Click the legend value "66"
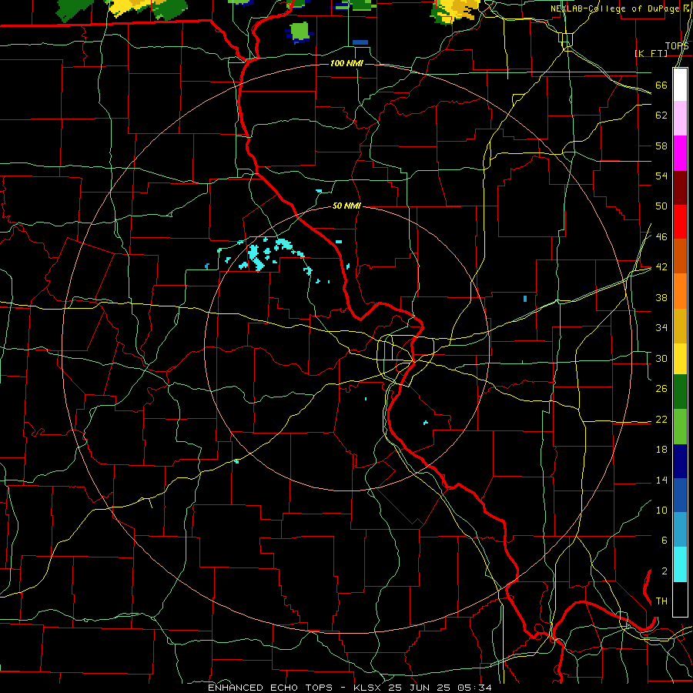 point(661,85)
